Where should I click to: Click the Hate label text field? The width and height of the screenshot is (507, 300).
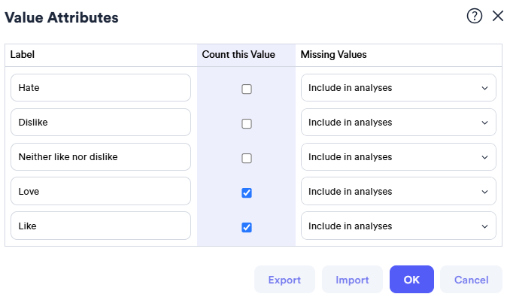[101, 88]
